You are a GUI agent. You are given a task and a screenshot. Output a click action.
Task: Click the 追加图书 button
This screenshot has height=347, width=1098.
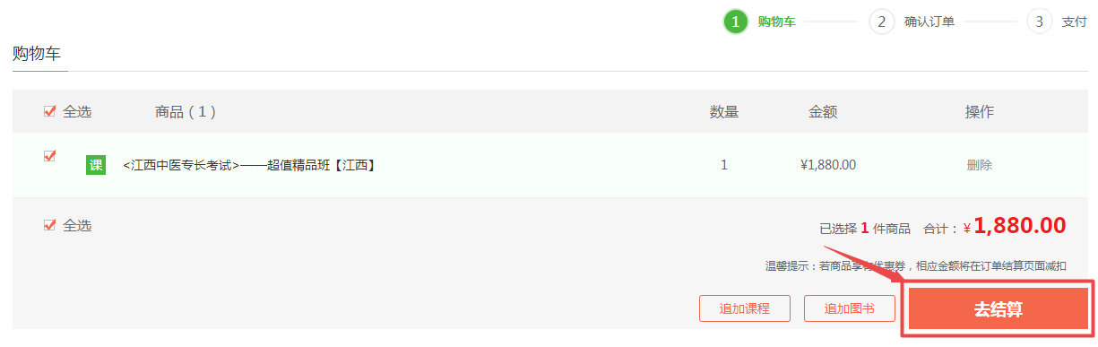click(850, 308)
